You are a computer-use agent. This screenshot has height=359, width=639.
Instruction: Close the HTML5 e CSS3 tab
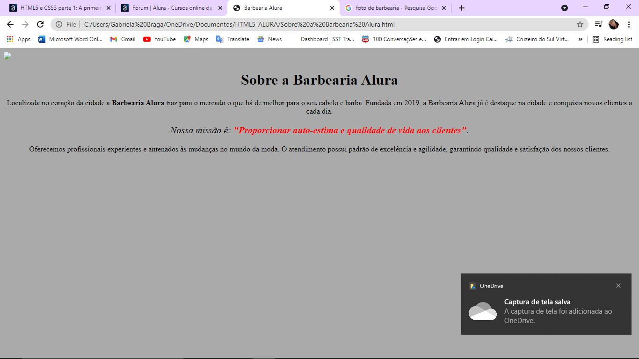pos(109,8)
